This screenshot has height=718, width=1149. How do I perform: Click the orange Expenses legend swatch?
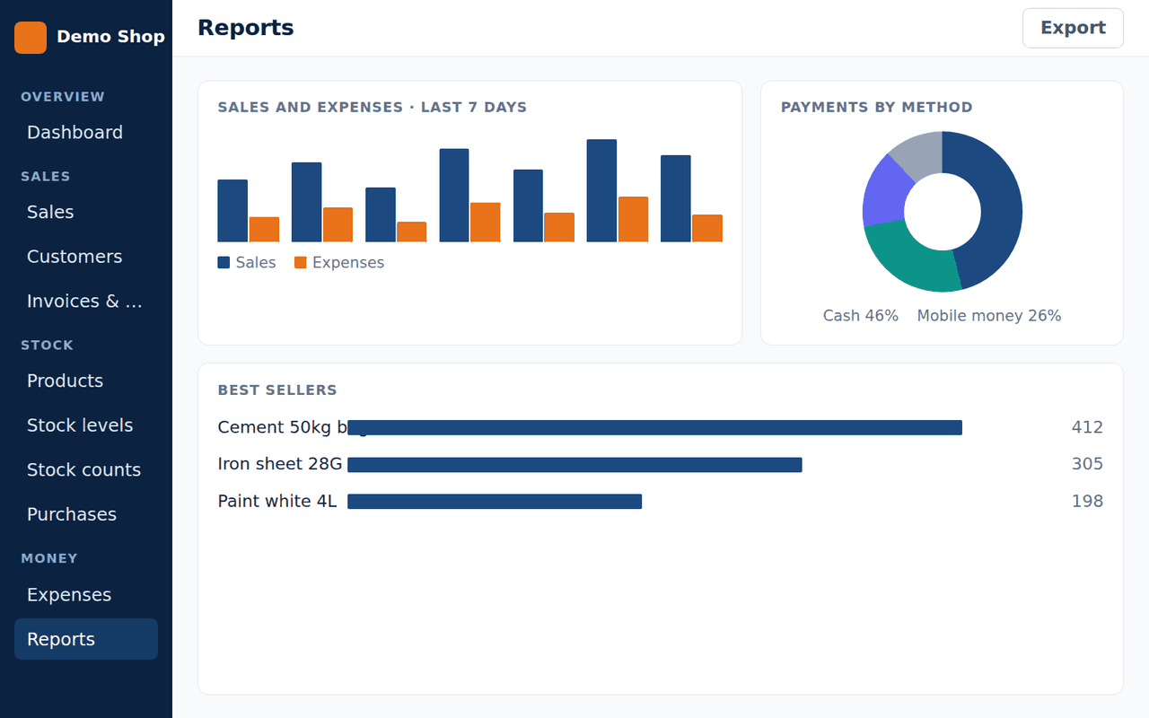click(x=301, y=263)
